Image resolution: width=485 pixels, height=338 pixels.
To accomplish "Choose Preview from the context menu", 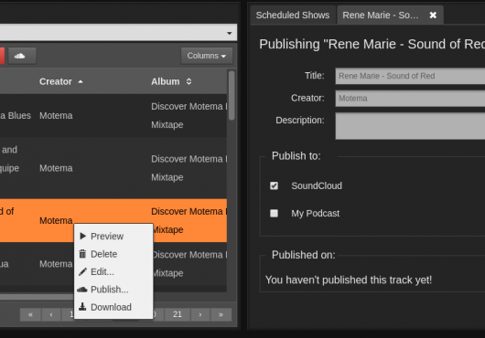I will point(113,236).
